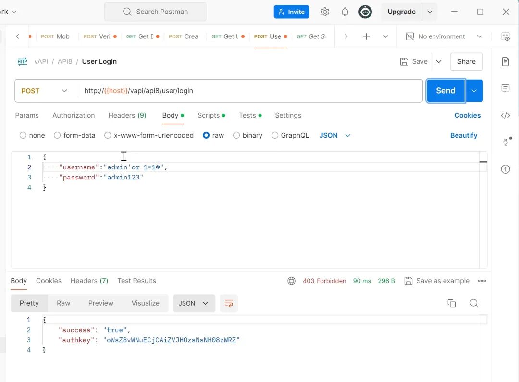Select the form-data body type
The width and height of the screenshot is (519, 382).
(74, 135)
